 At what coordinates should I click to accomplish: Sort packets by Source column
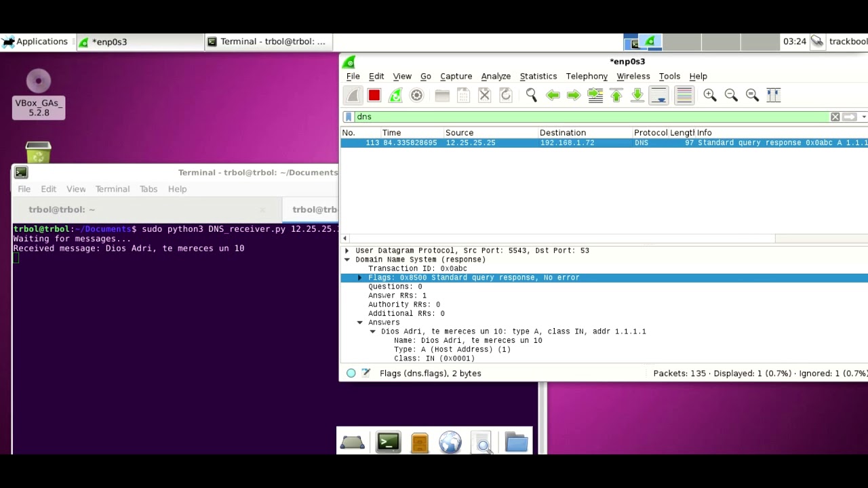point(490,133)
